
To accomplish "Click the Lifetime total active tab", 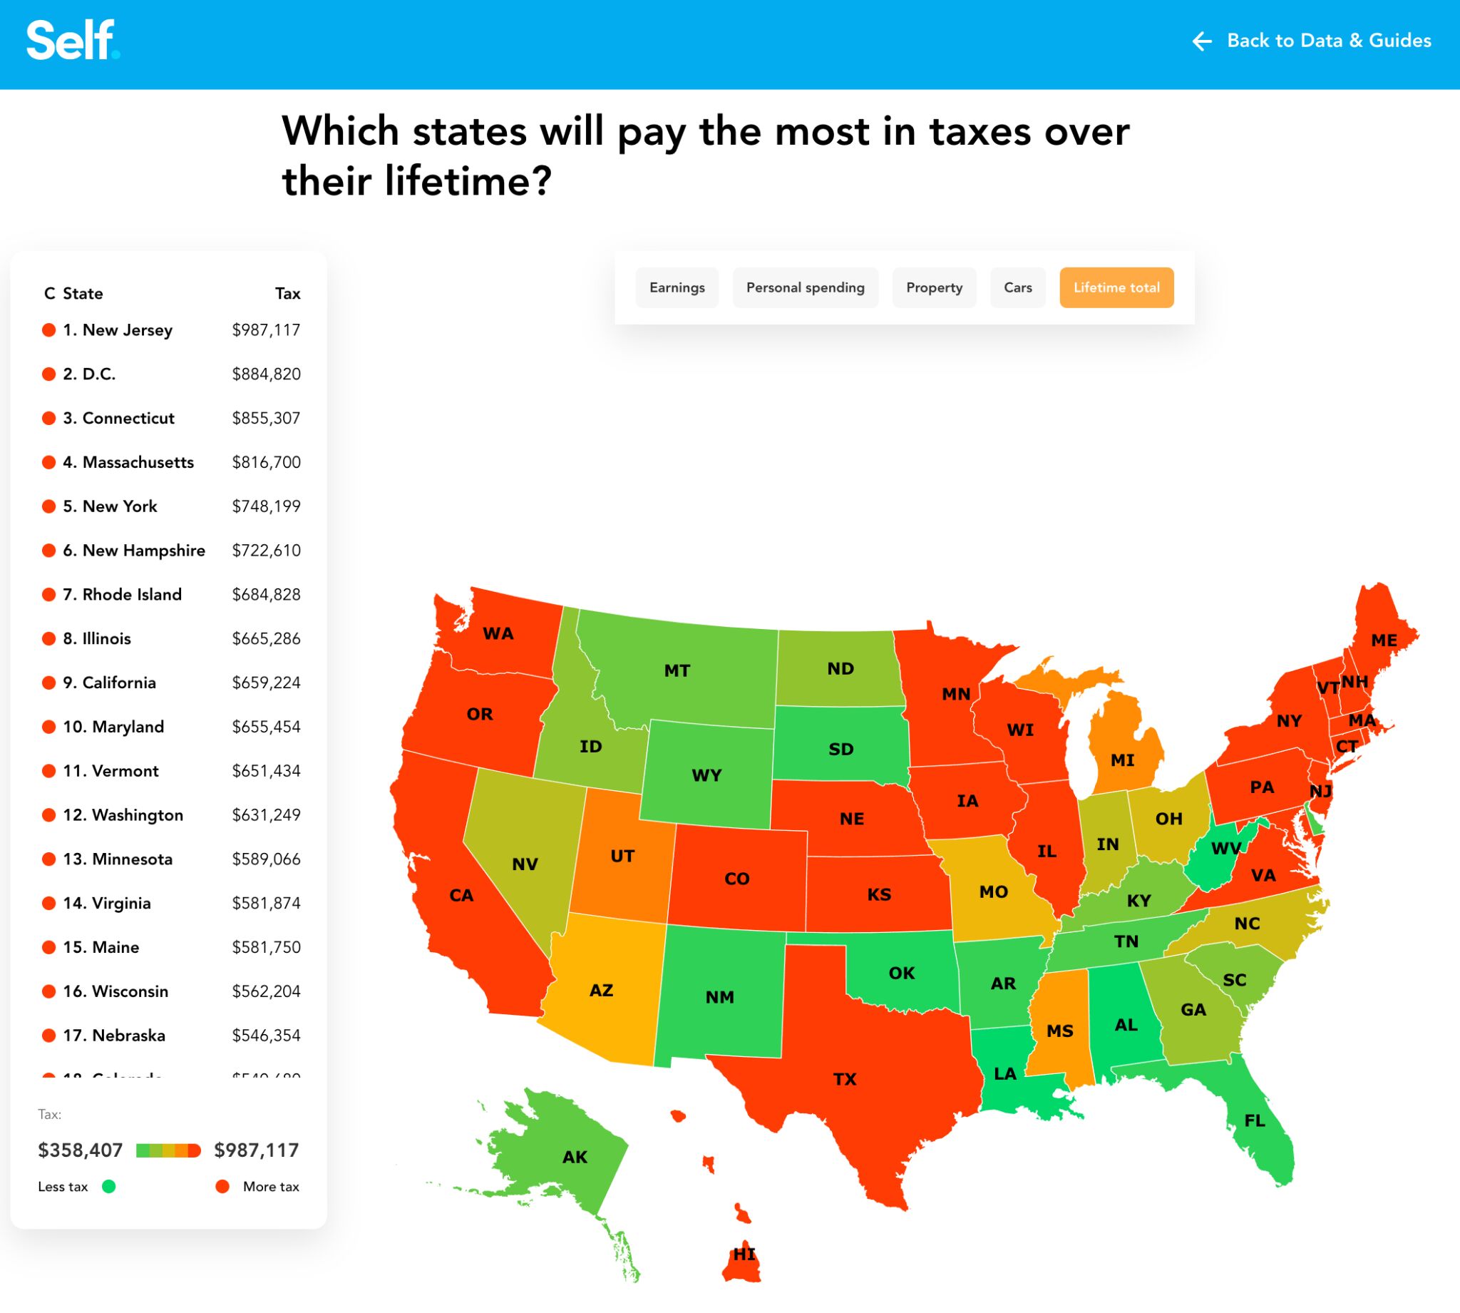I will 1117,287.
